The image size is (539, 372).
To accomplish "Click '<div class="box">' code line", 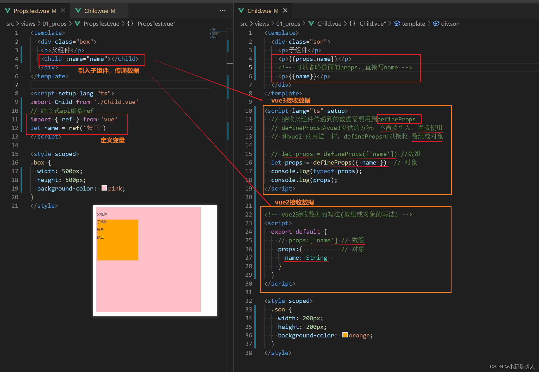I will 67,42.
